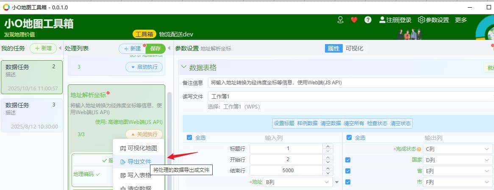Switch to the 可视化 tab

(x=354, y=48)
